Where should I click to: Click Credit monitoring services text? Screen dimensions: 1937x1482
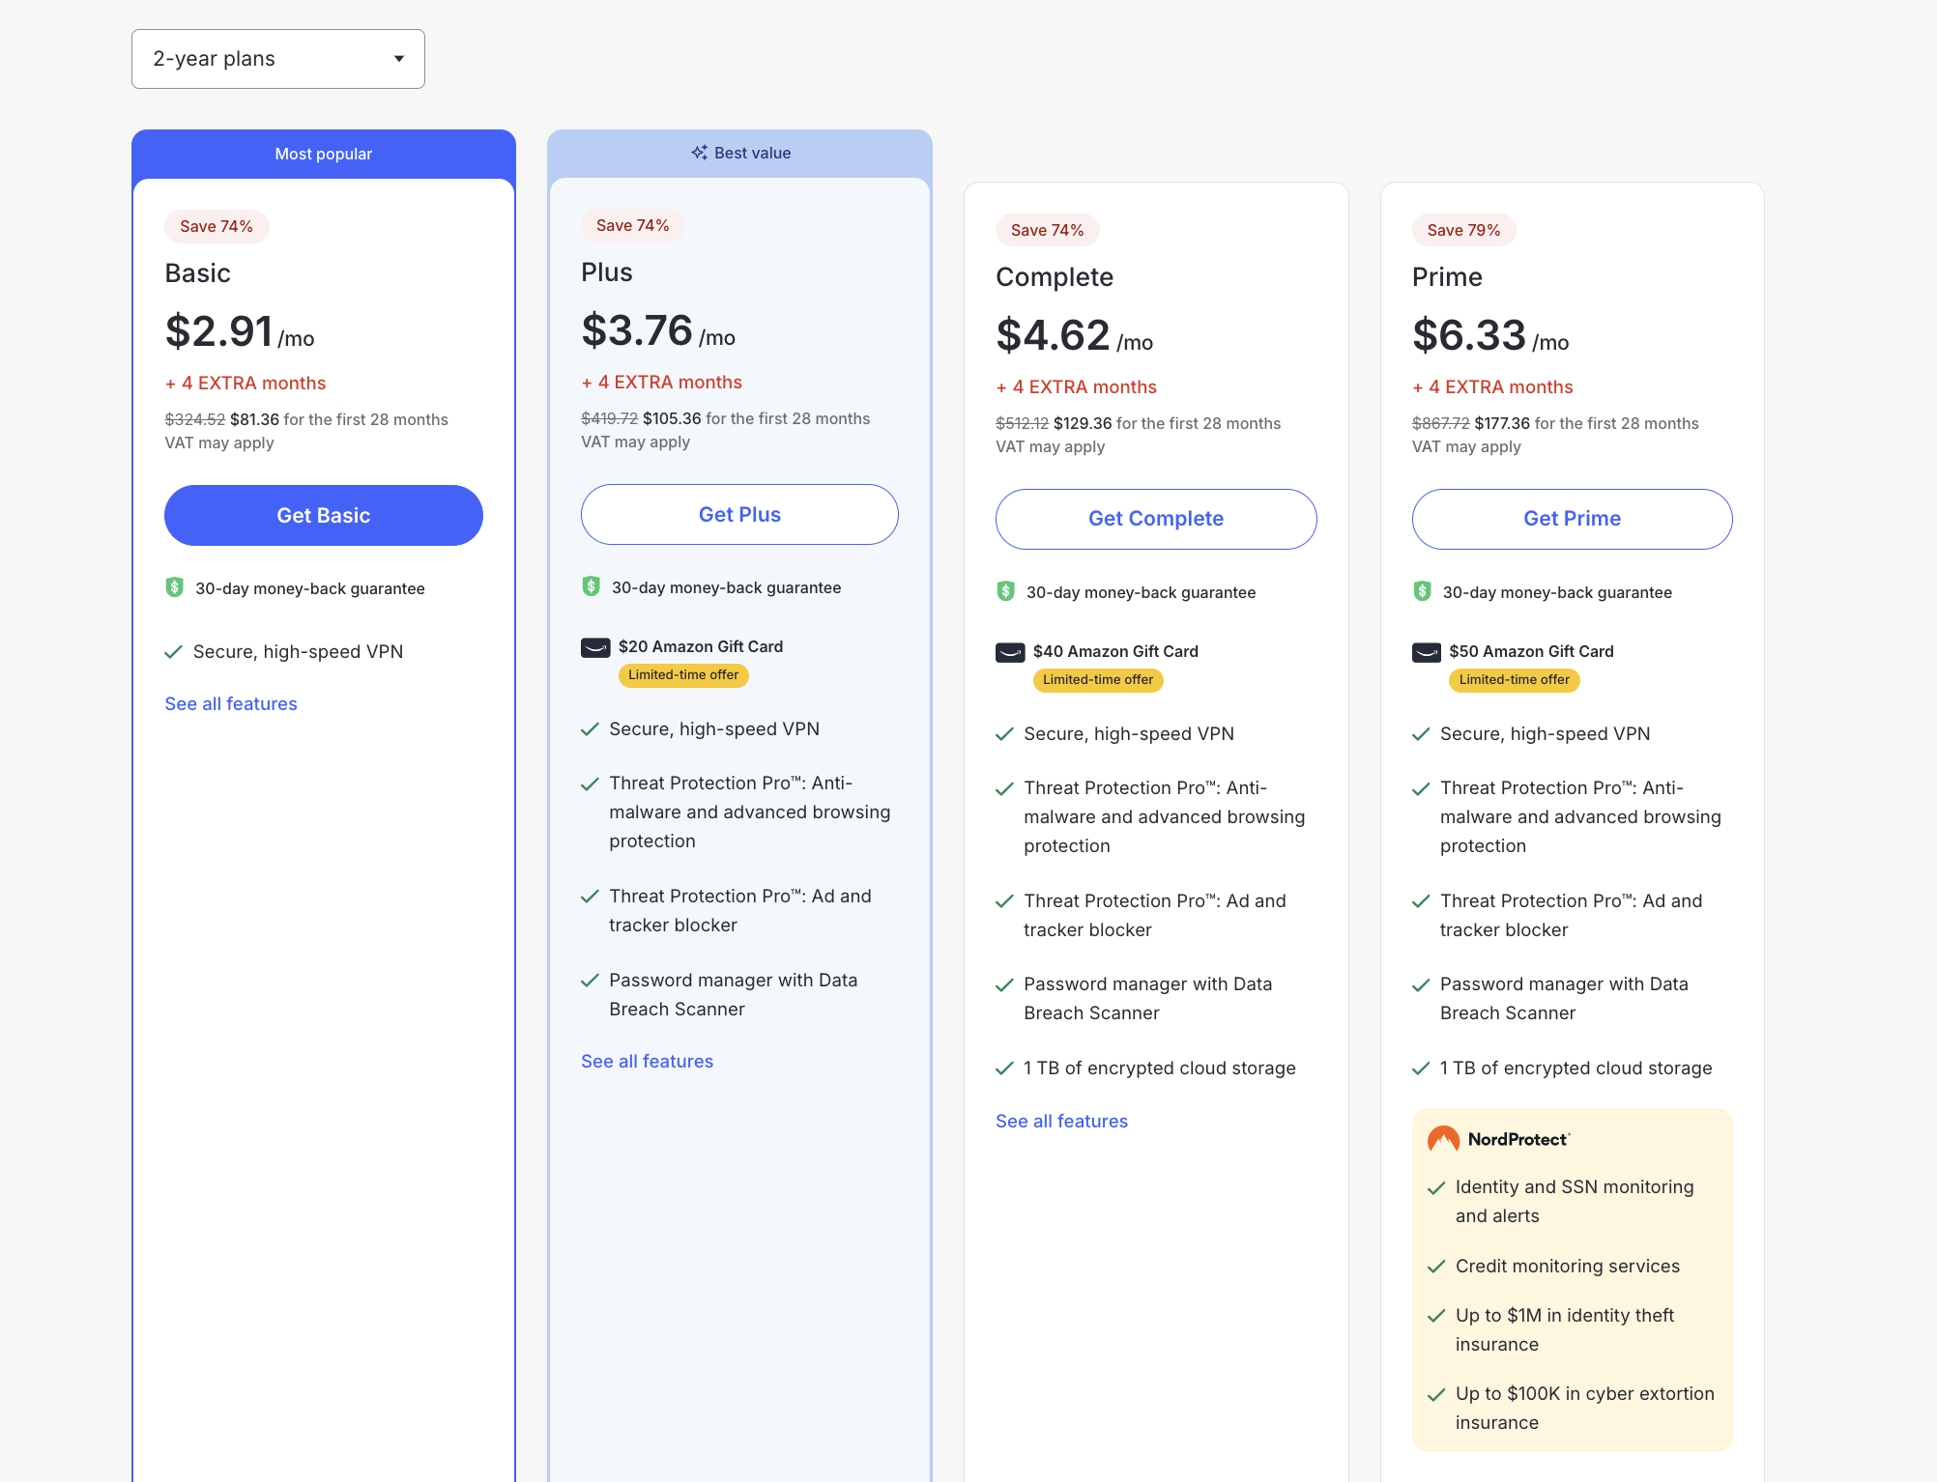(x=1568, y=1267)
